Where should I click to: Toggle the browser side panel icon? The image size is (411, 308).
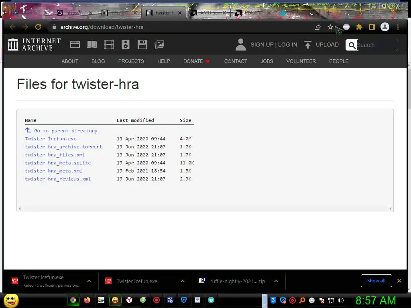point(372,27)
